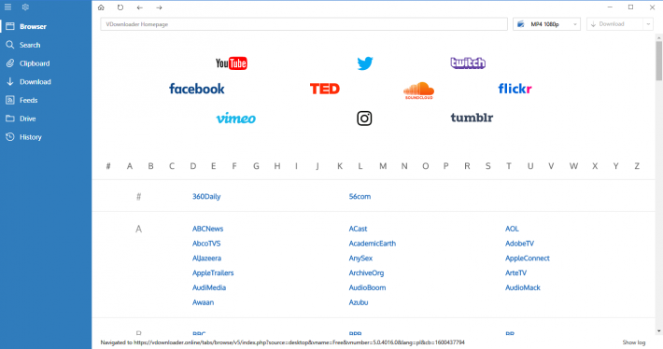
Task: Open the ArchiveOrg site link
Action: click(366, 272)
